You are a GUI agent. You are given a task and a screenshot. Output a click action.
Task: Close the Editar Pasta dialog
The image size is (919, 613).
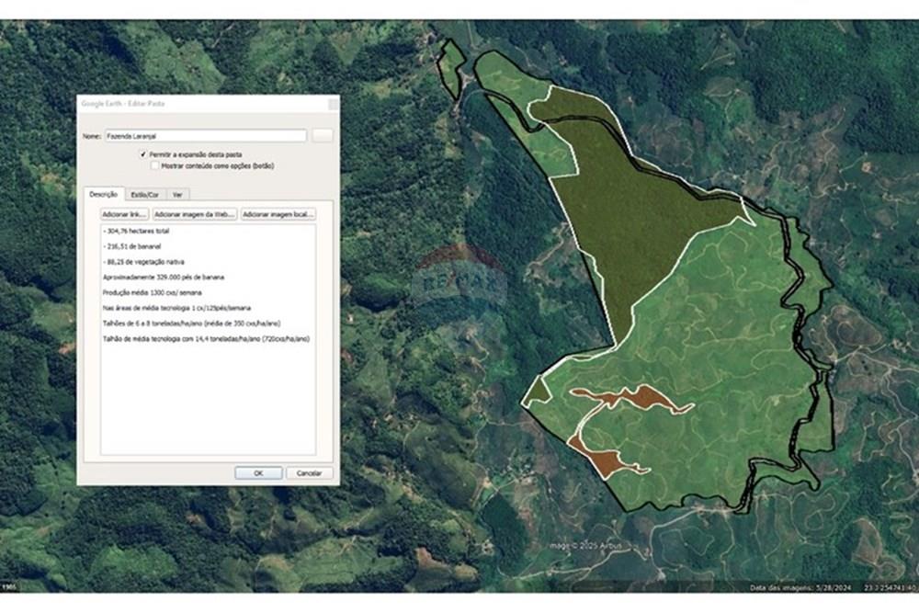pyautogui.click(x=333, y=104)
